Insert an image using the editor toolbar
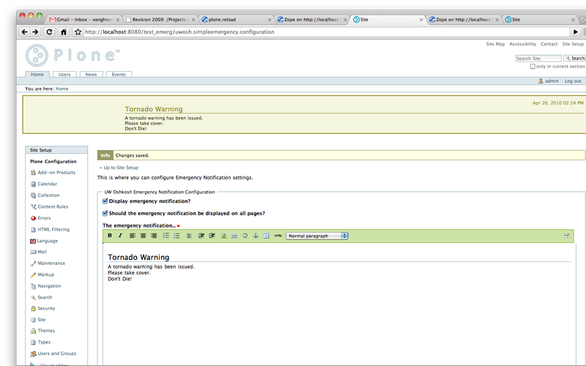586x366 pixels. [224, 236]
